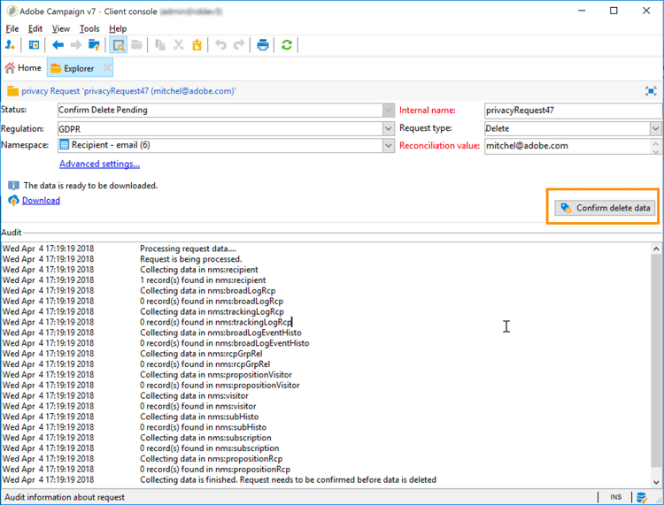Click the Internal name input field
Viewport: 664px width, 505px height.
[574, 111]
